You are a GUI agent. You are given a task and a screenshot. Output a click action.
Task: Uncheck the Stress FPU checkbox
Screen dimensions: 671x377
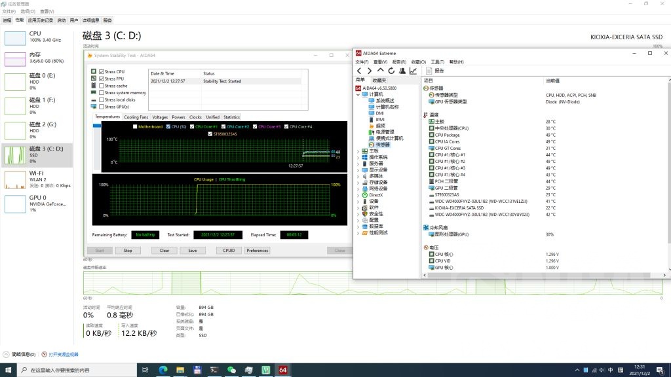102,79
